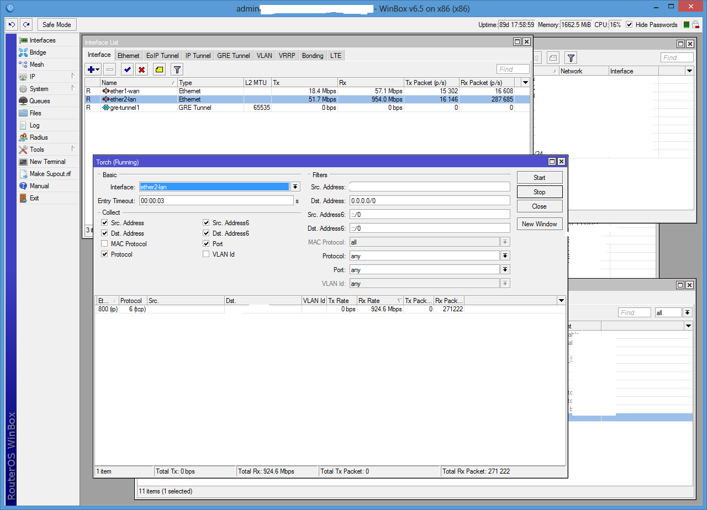
Task: Click the Entry Timeout field
Action: coord(216,201)
